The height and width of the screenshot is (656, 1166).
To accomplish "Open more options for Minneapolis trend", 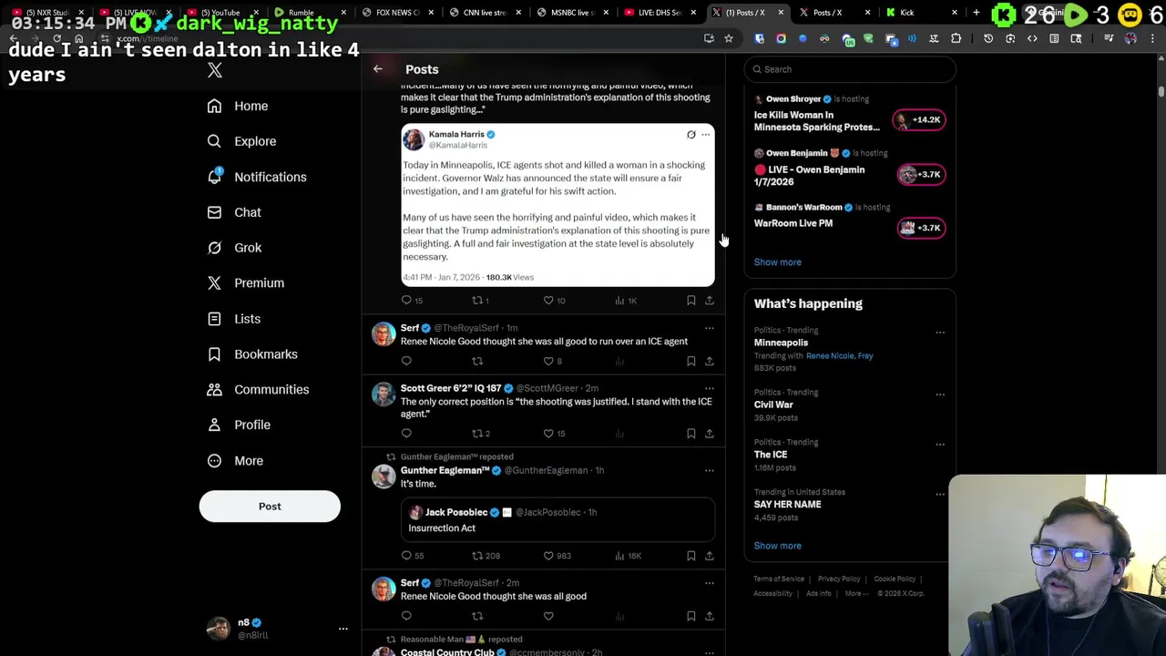I will tap(940, 332).
